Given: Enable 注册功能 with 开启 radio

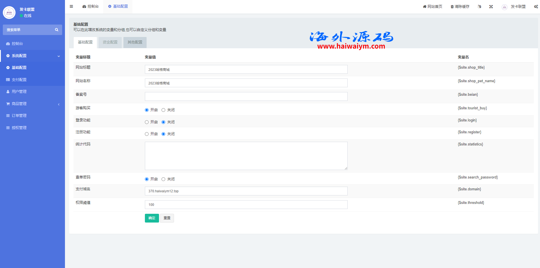Looking at the screenshot, I should coord(147,134).
